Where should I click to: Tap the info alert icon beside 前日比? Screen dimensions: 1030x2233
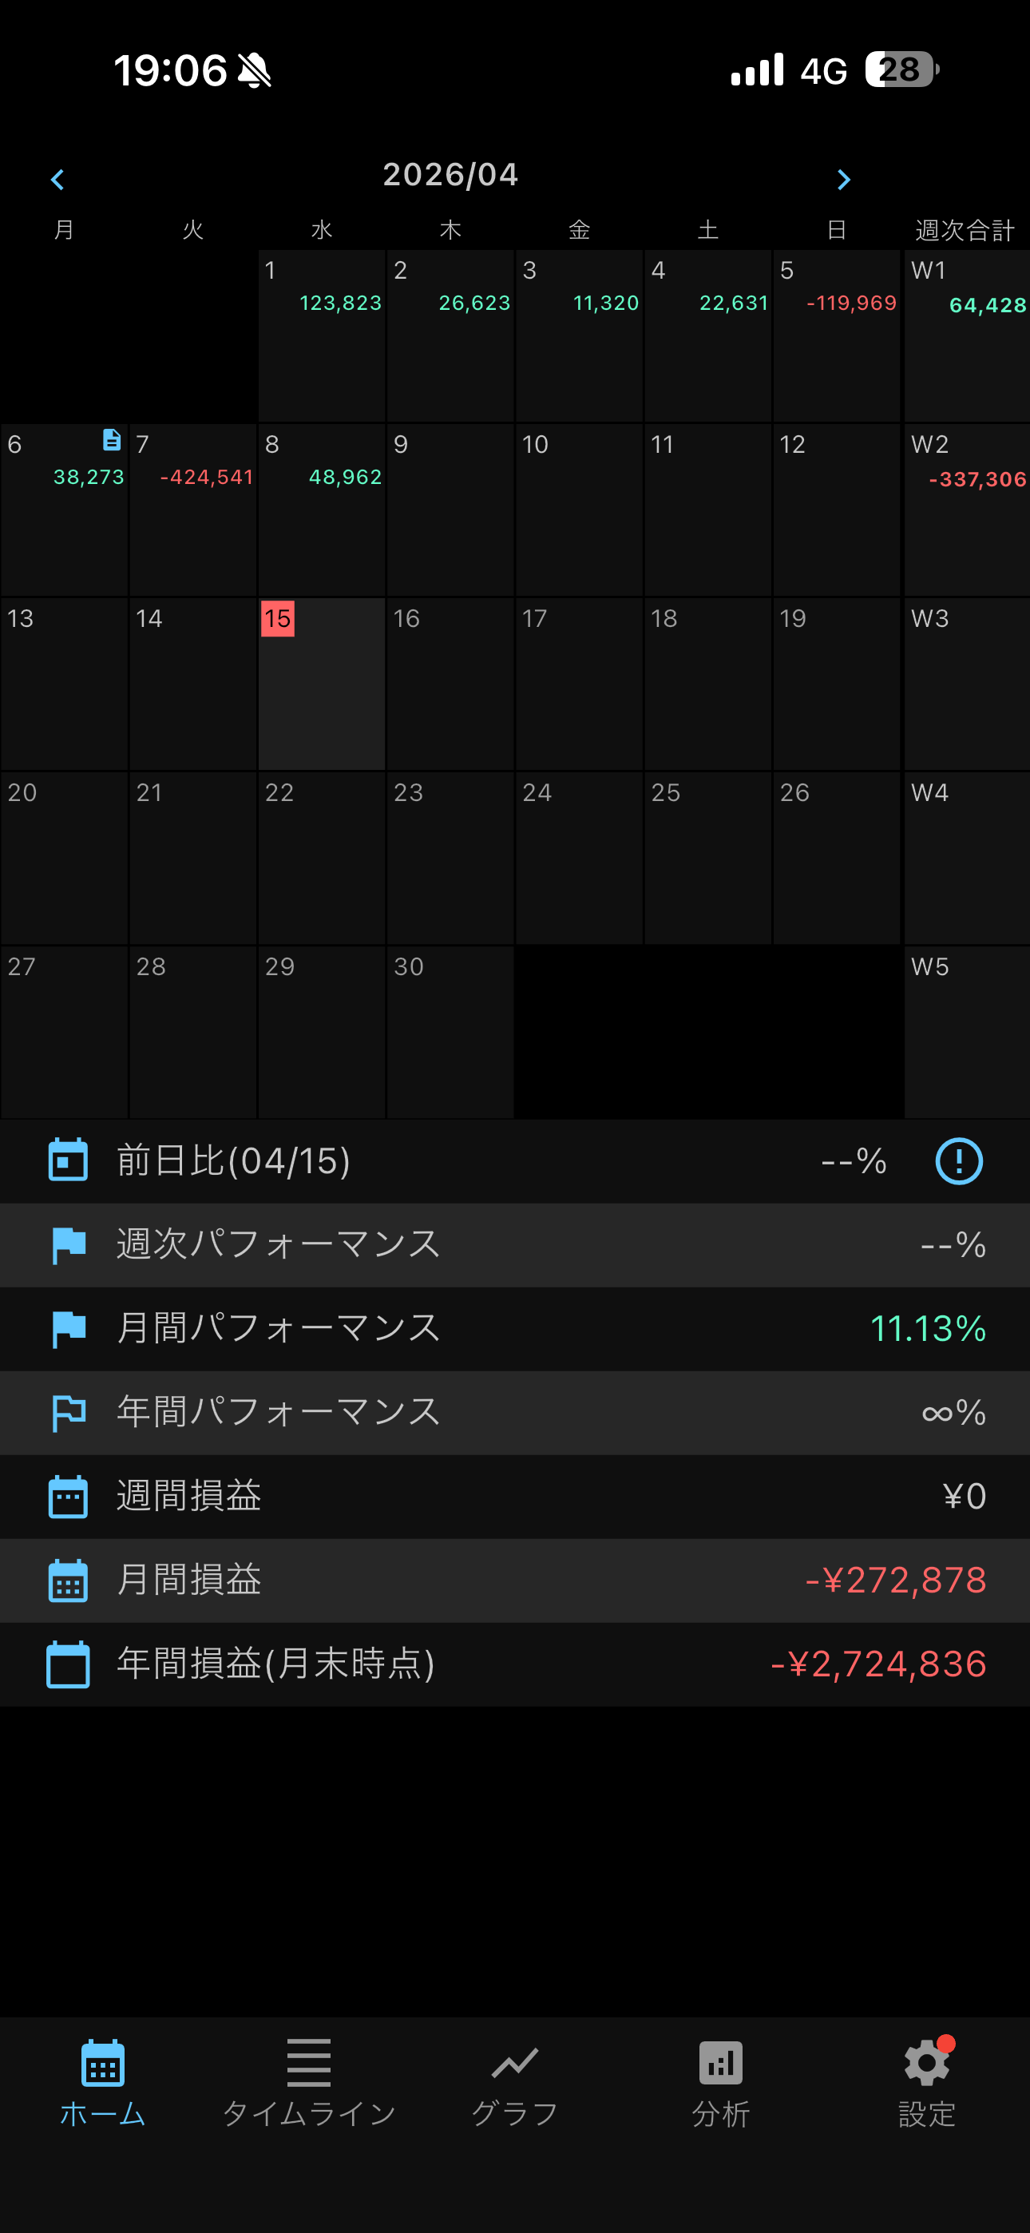pyautogui.click(x=958, y=1160)
